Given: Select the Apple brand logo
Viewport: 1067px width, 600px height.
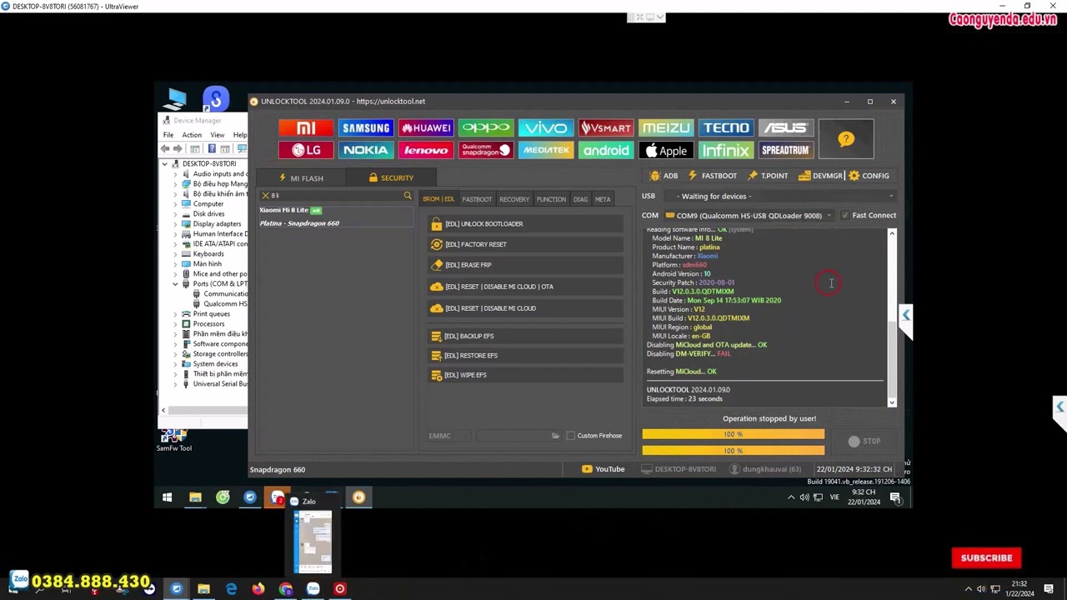Looking at the screenshot, I should tap(666, 150).
